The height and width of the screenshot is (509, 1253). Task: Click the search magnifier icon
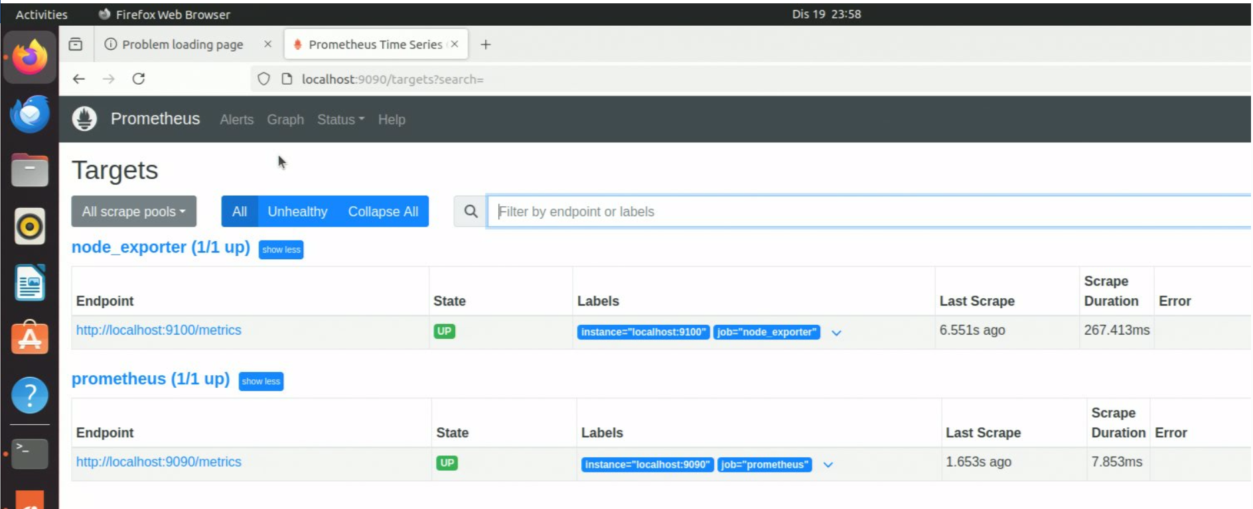471,211
